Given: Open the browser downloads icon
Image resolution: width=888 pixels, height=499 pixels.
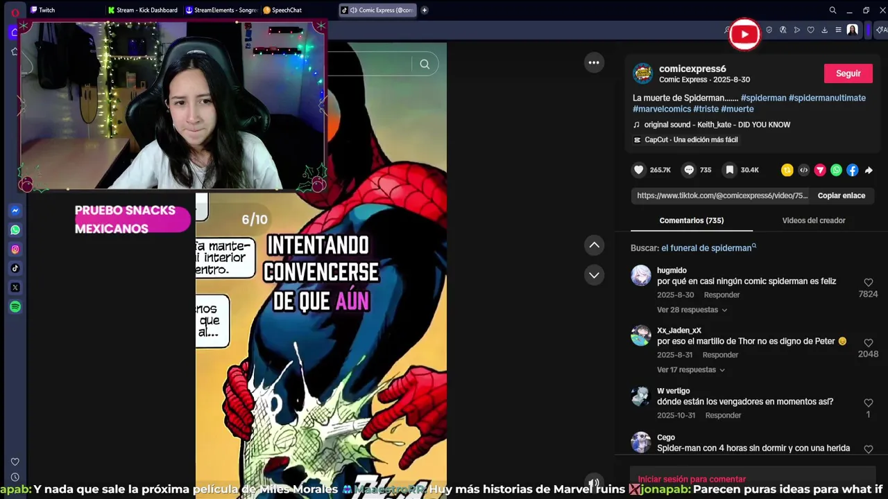Looking at the screenshot, I should coord(824,30).
